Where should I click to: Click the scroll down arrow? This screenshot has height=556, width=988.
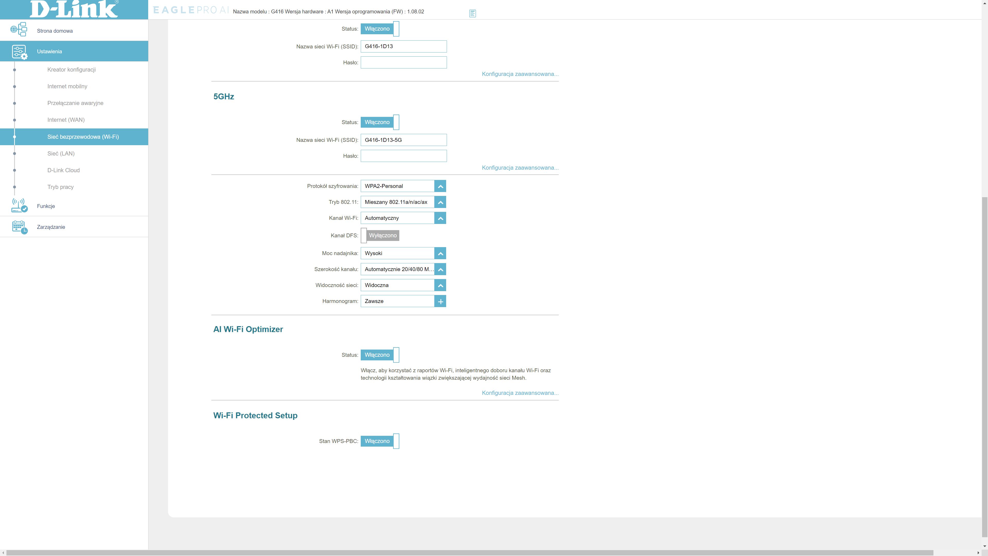click(x=985, y=546)
